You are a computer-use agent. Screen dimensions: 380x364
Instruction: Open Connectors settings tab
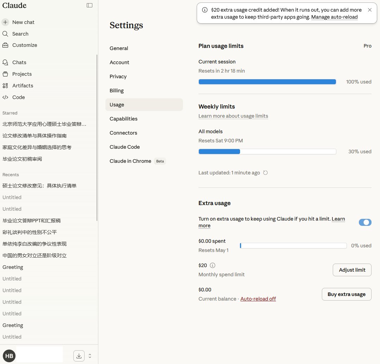point(144,133)
